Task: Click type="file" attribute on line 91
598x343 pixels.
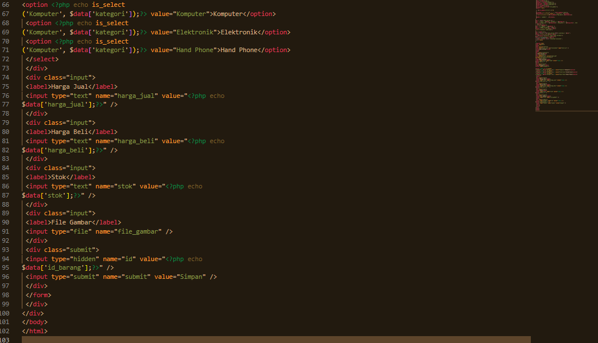Action: pyautogui.click(x=71, y=232)
